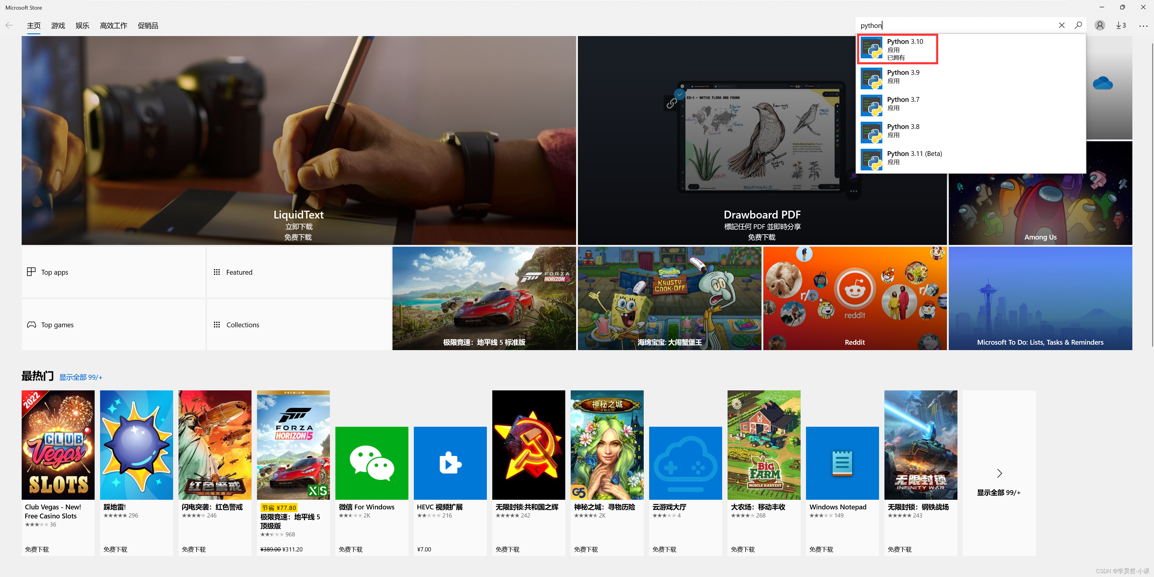Click the magnifier search icon
Image resolution: width=1154 pixels, height=577 pixels.
[x=1078, y=25]
